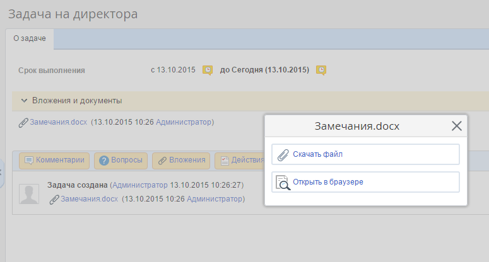The width and height of the screenshot is (489, 262).
Task: Open the Комментарии button
Action: point(54,161)
